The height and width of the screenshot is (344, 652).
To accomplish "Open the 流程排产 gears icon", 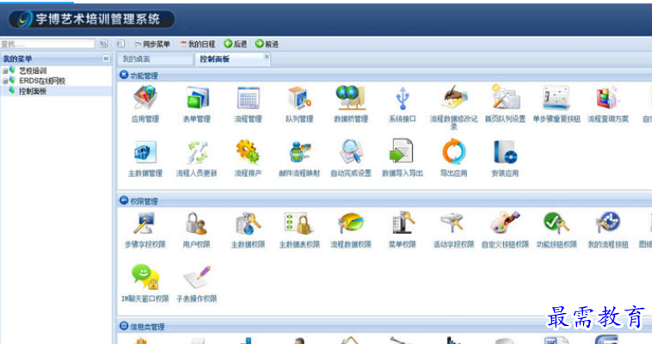I will tap(249, 152).
